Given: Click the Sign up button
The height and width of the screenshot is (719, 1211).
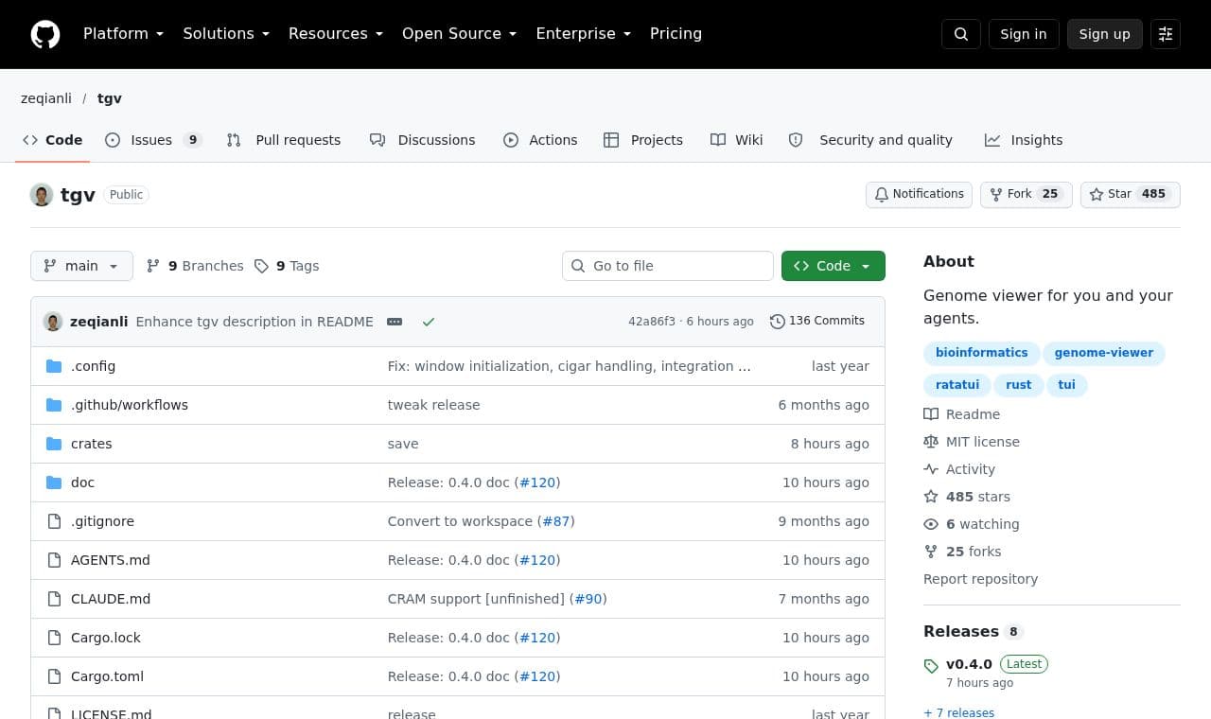Looking at the screenshot, I should (1105, 34).
